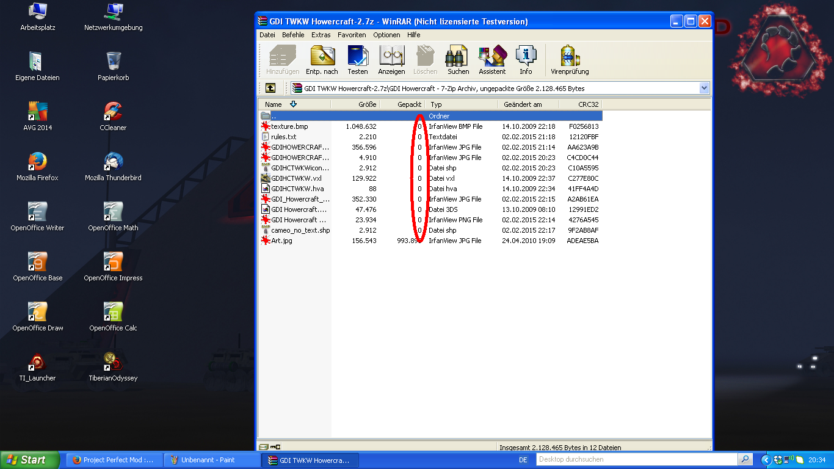Go up one folder level button
834x469 pixels.
point(270,88)
